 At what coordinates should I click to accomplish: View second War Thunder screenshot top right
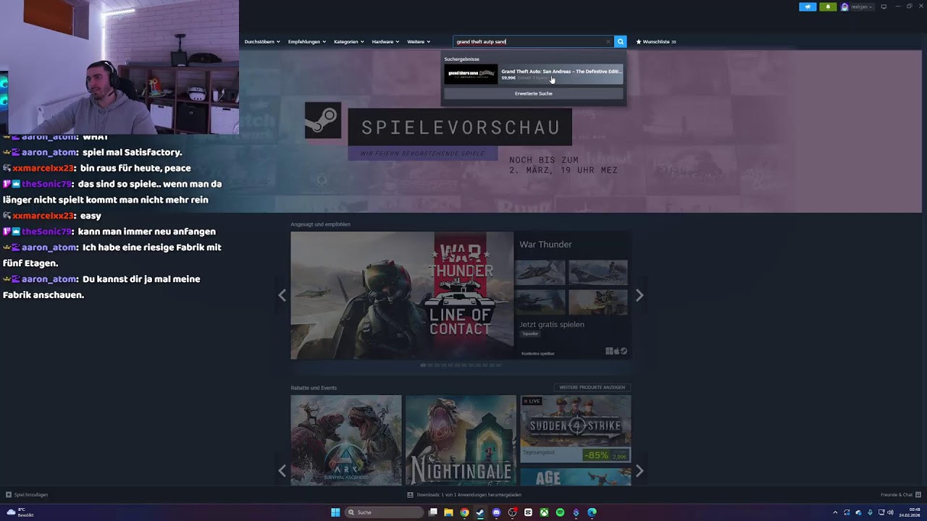(598, 273)
